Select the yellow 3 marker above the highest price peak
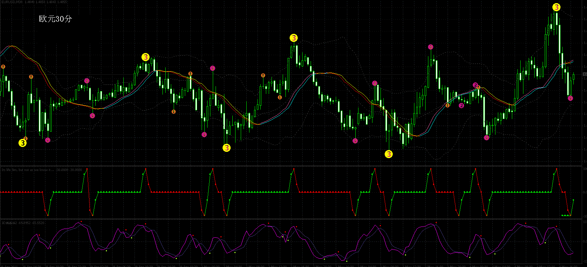This screenshot has height=267, width=587. [x=556, y=7]
